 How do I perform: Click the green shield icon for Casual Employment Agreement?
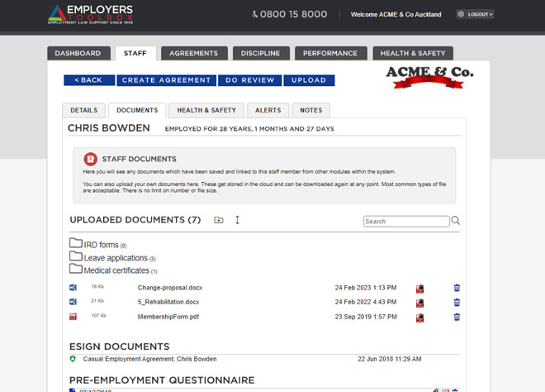tap(73, 359)
